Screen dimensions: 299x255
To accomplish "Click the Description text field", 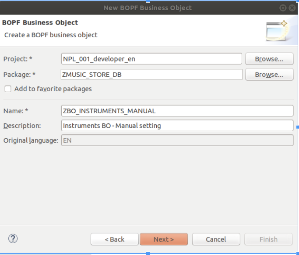I will point(177,126).
